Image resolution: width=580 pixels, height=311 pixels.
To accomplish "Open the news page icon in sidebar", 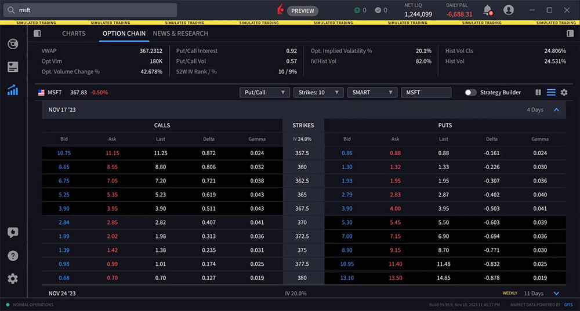I will coord(13,67).
